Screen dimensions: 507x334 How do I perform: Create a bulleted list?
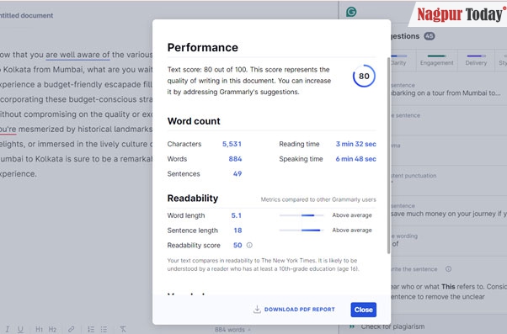104,329
